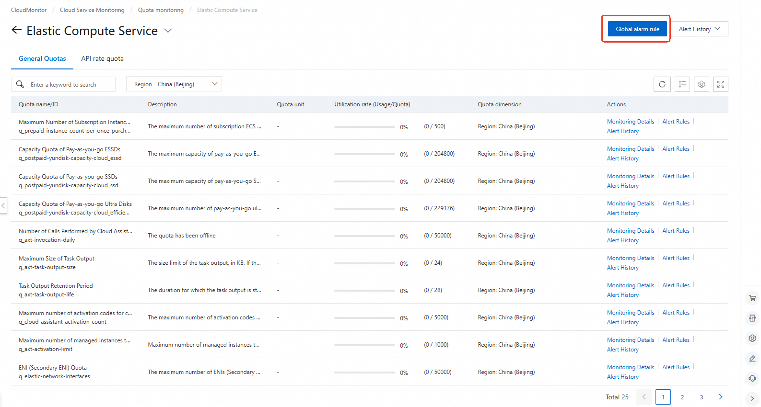
Task: Click the Quota name/ID column header
Action: pos(38,104)
